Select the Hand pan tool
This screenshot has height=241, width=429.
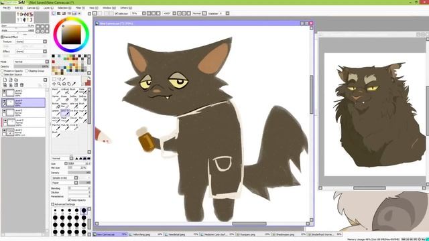[x=69, y=84]
